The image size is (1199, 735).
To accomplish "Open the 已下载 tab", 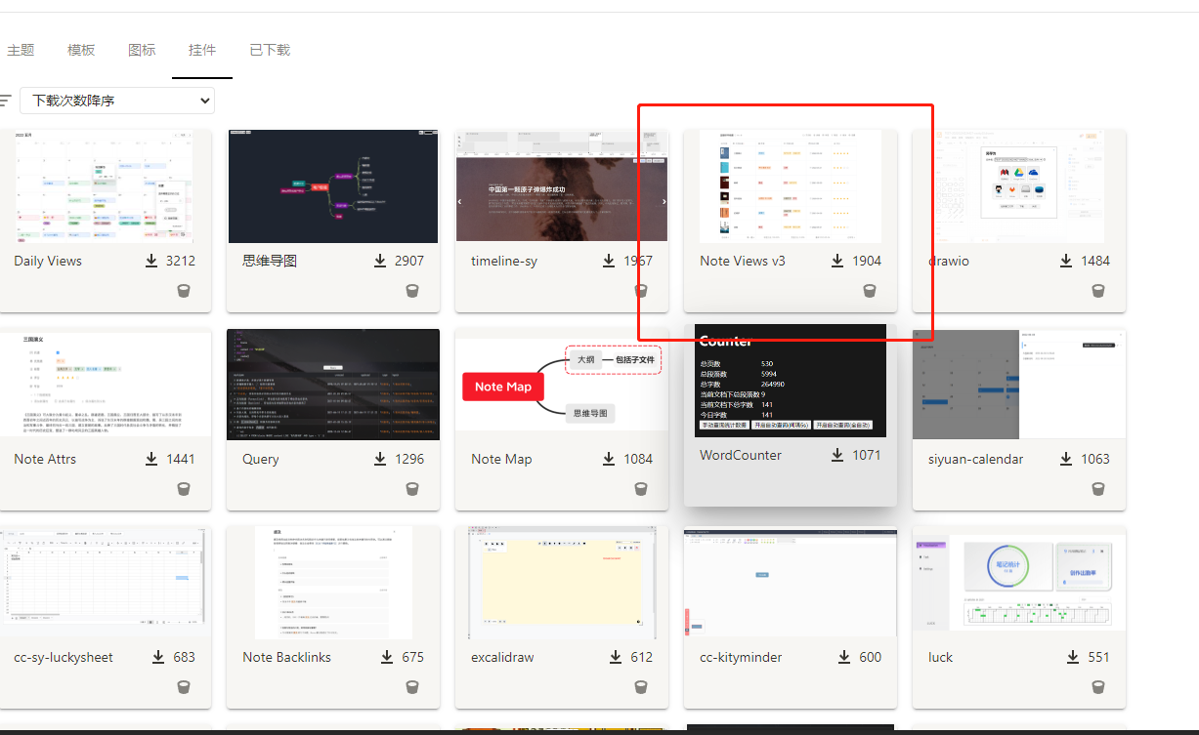I will point(270,50).
